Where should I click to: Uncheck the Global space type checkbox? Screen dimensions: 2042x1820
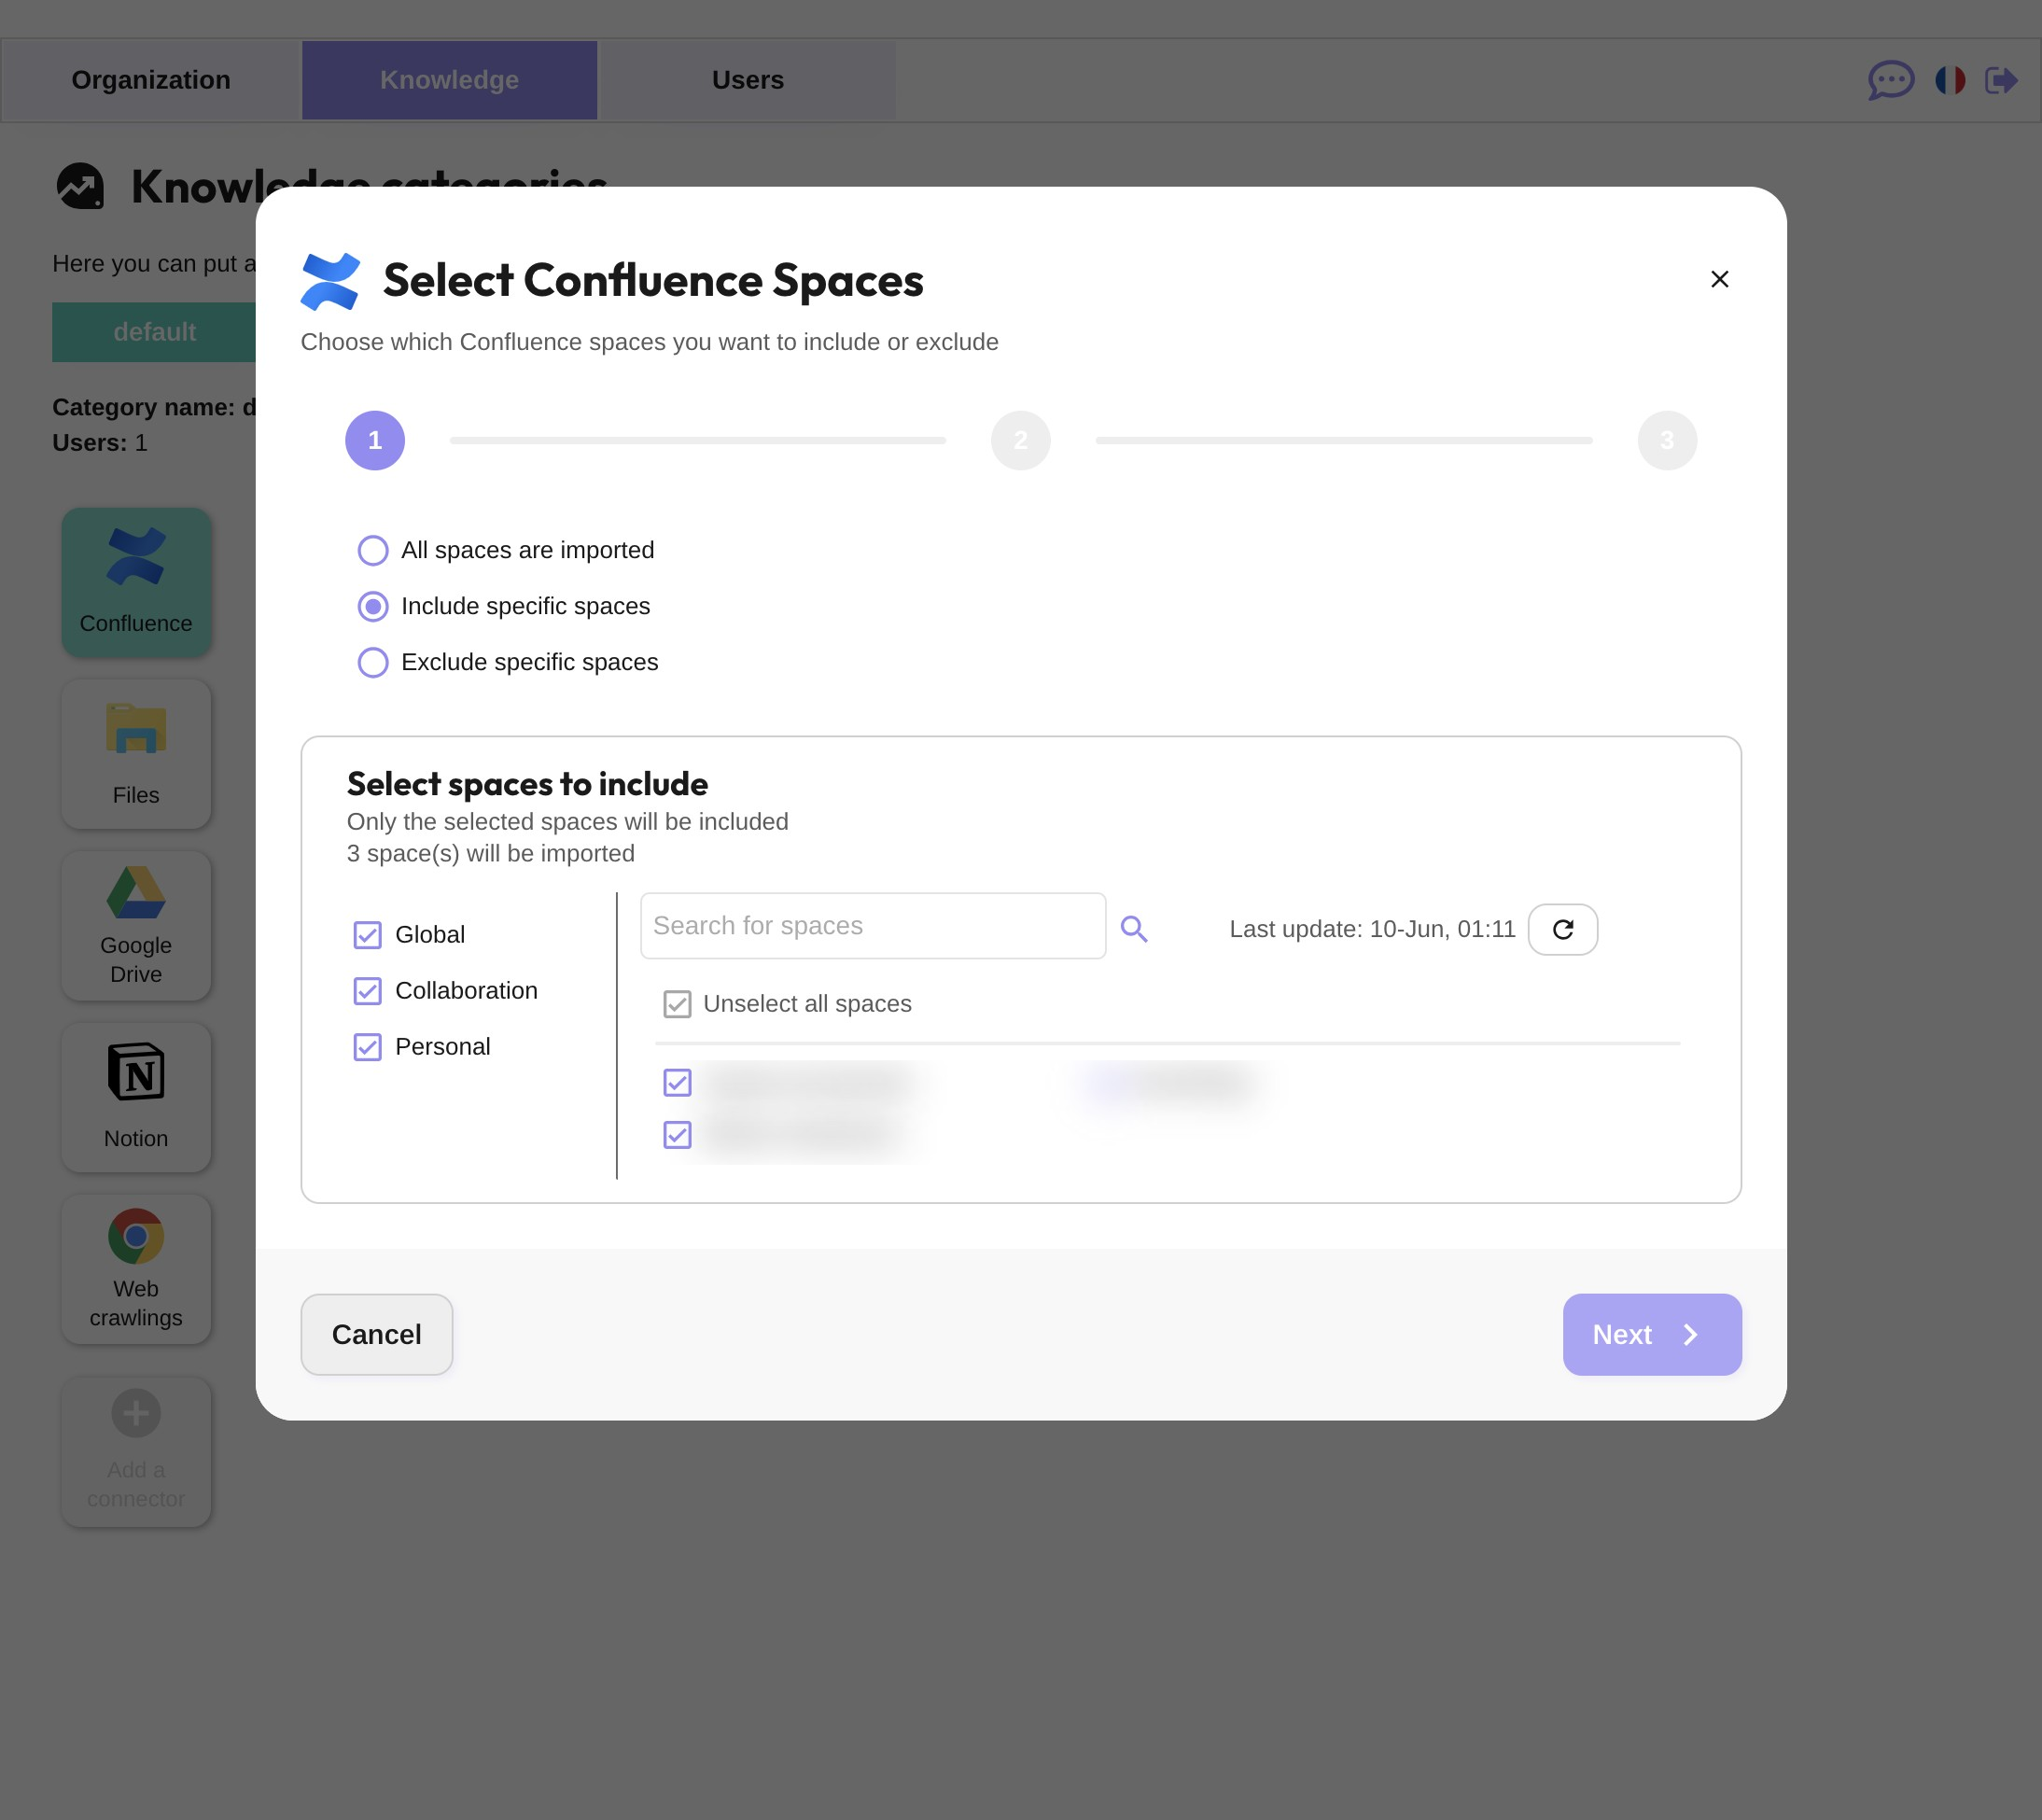[x=367, y=935]
